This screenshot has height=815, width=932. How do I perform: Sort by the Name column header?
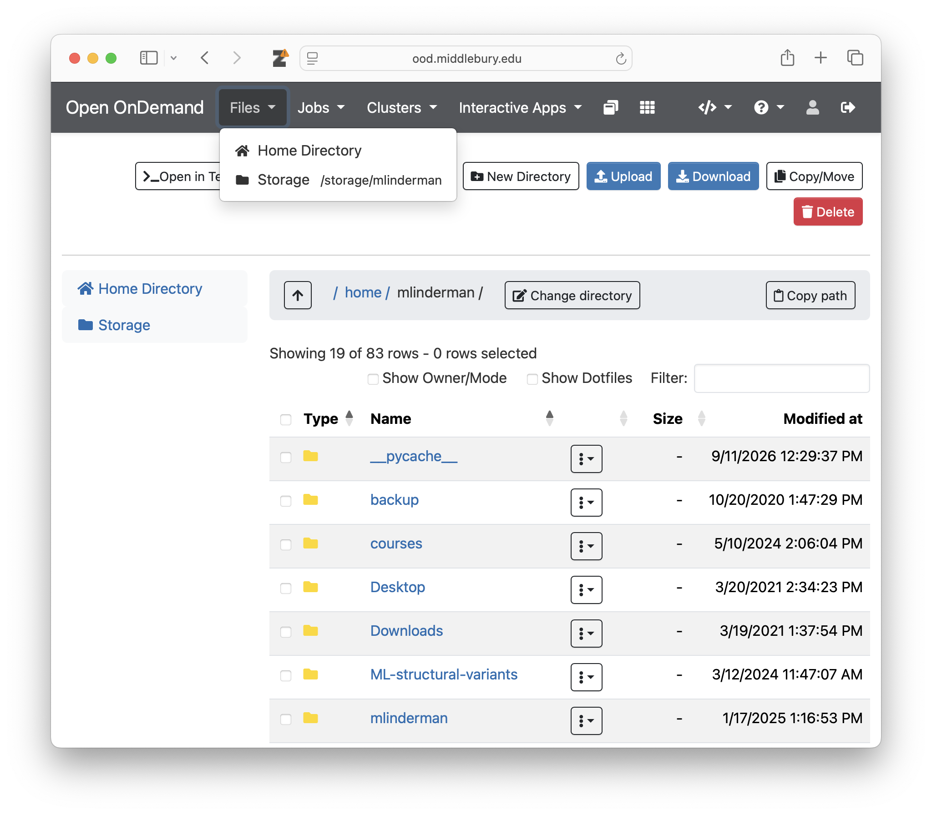point(460,418)
